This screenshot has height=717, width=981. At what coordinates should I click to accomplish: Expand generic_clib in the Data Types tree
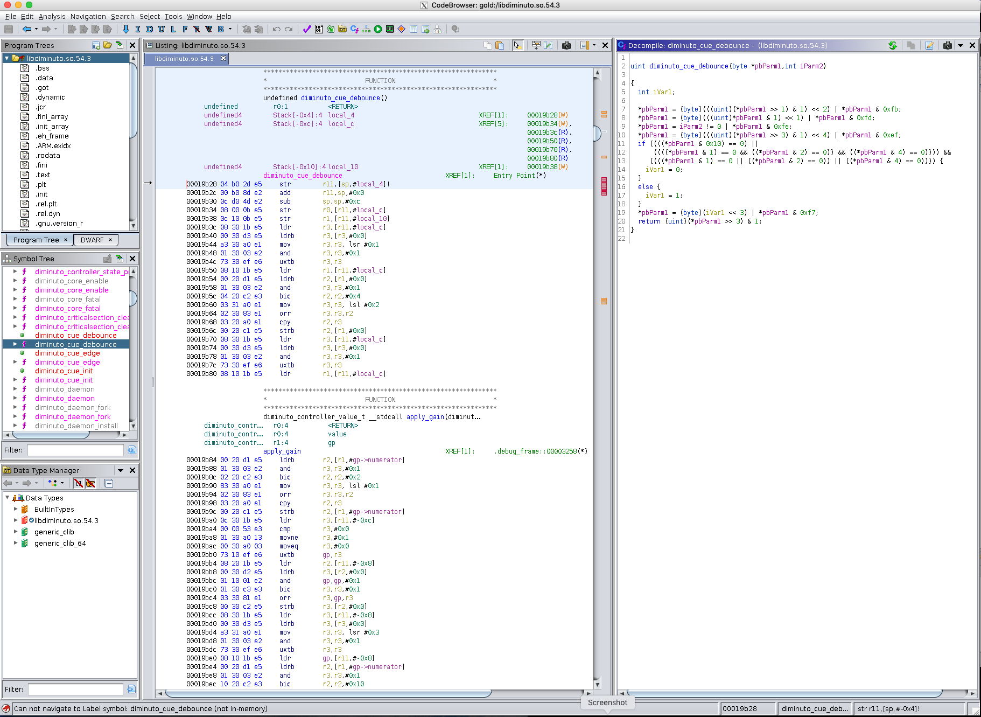tap(15, 532)
